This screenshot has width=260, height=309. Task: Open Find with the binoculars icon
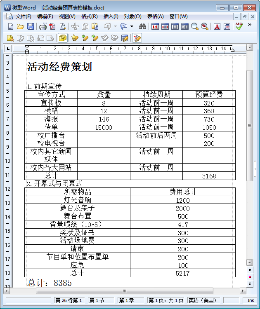pyautogui.click(x=143, y=26)
